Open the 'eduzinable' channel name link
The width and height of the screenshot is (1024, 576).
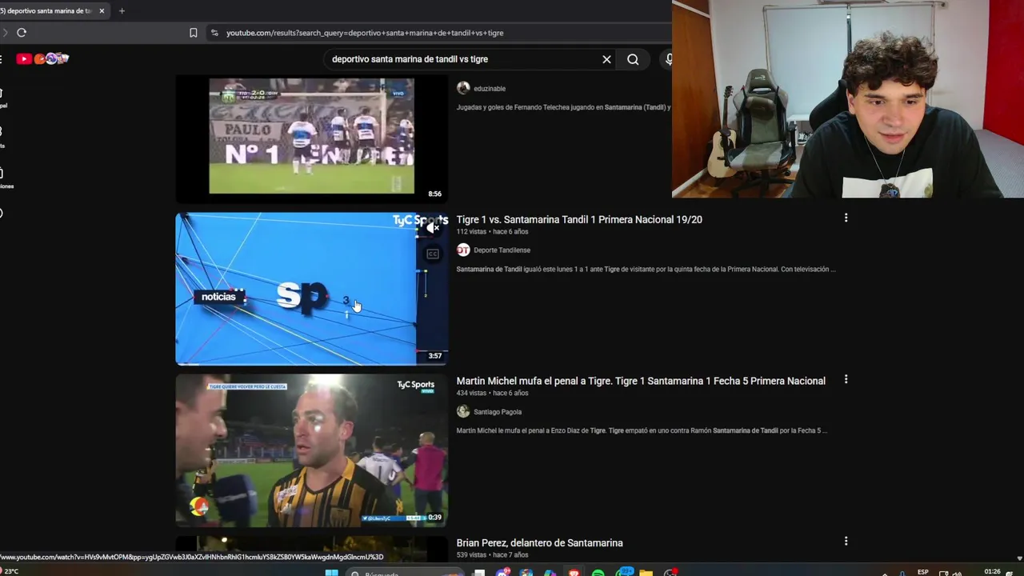(490, 89)
